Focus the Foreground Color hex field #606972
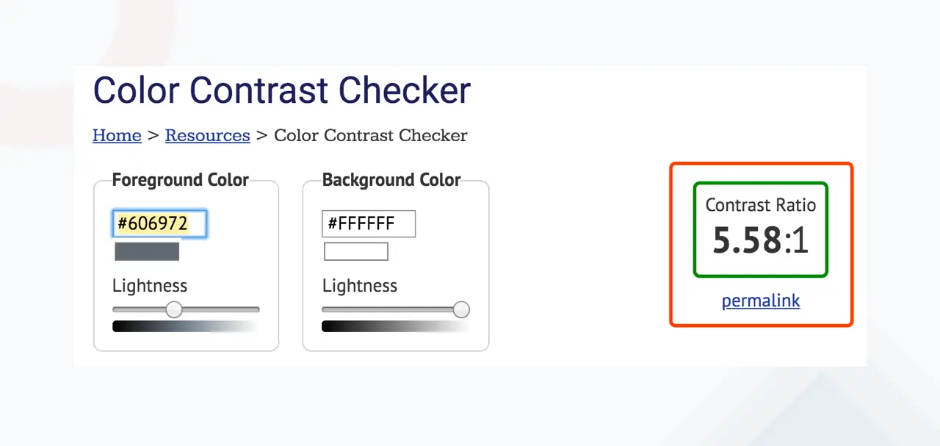 159,224
